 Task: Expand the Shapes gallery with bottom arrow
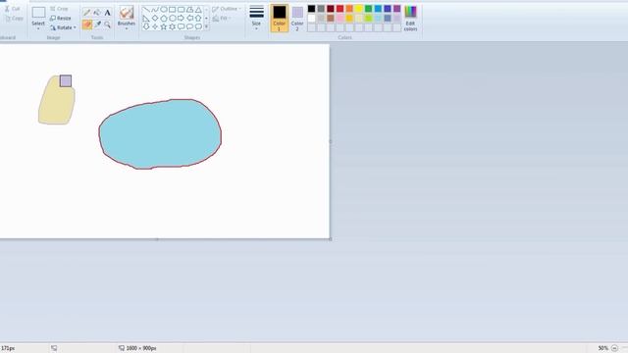(206, 26)
